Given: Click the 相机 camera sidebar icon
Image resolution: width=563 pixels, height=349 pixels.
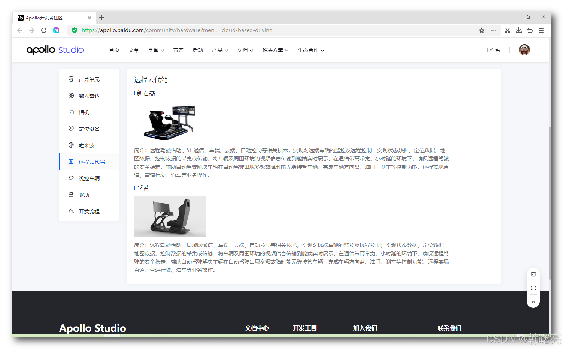Looking at the screenshot, I should pyautogui.click(x=71, y=112).
